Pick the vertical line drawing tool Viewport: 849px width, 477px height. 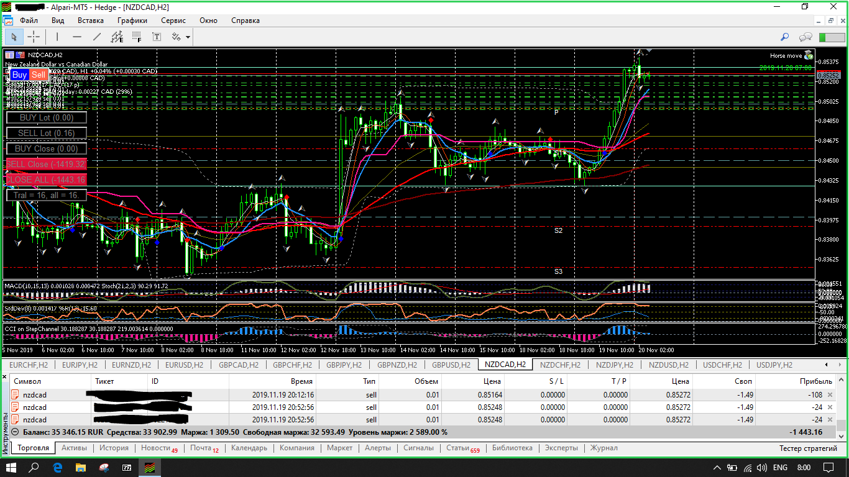[57, 37]
